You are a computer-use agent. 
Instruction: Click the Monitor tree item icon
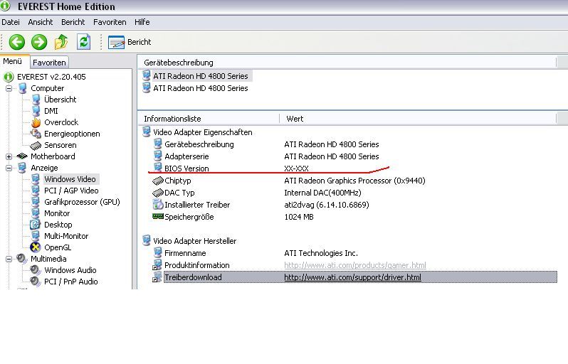click(36, 213)
